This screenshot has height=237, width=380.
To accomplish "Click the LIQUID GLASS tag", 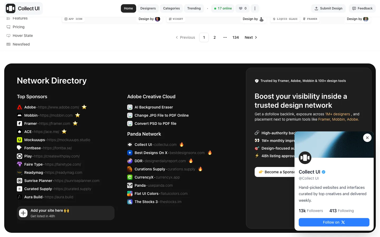I will [x=285, y=19].
